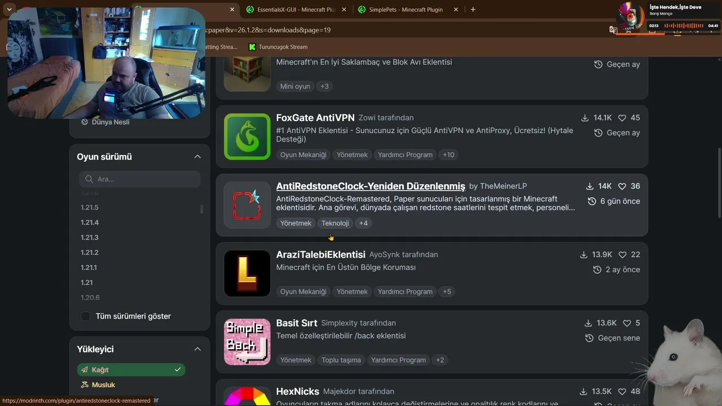Select game version 1.21.4
The width and height of the screenshot is (722, 406).
point(90,222)
